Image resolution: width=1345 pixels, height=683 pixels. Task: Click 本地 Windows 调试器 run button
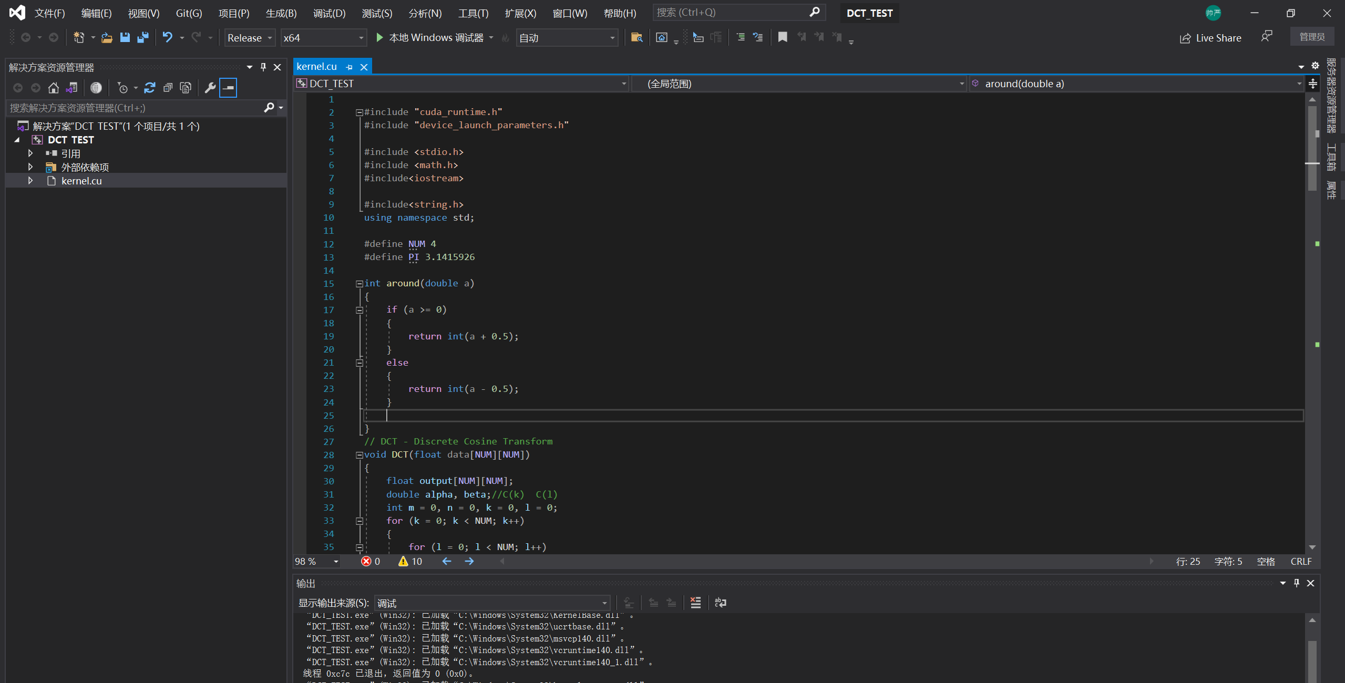click(436, 38)
